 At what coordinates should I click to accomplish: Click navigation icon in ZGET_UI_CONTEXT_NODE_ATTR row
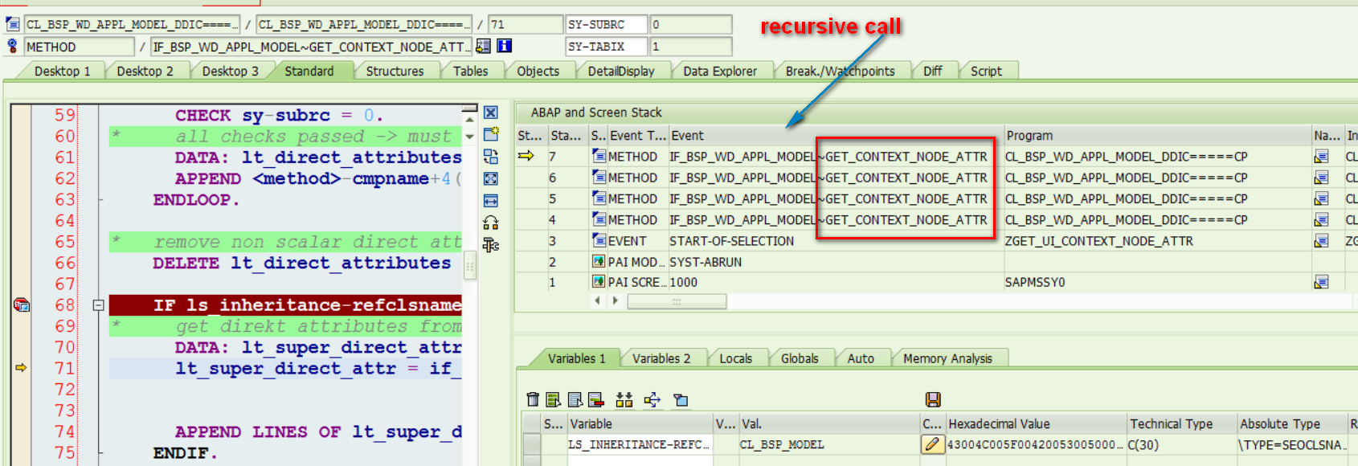coord(1321,240)
